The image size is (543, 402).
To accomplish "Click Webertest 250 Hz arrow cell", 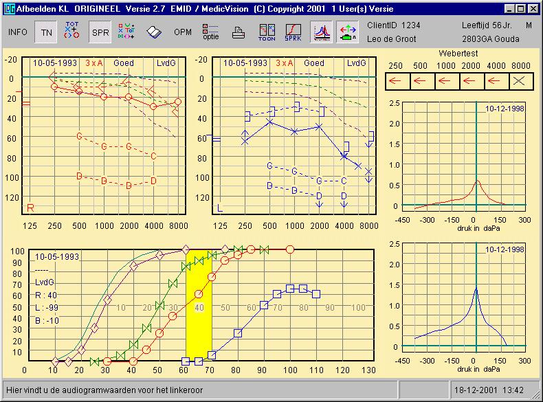I will point(396,81).
